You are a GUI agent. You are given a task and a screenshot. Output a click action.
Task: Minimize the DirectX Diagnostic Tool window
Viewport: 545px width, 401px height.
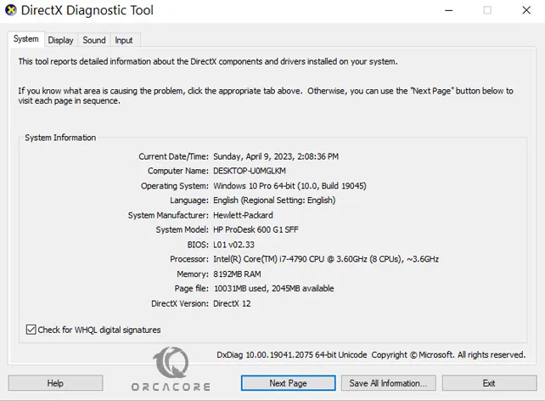point(449,10)
